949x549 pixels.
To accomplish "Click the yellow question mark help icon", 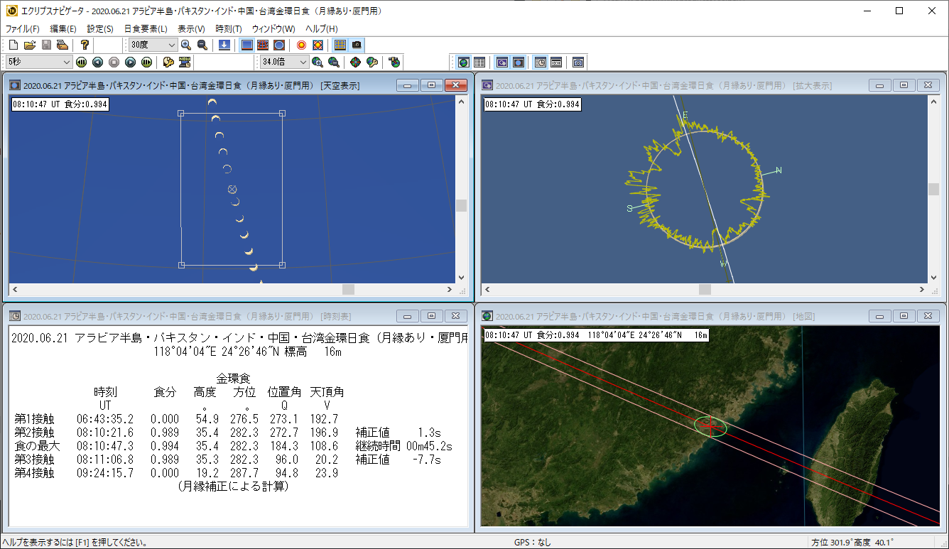I will coord(85,45).
